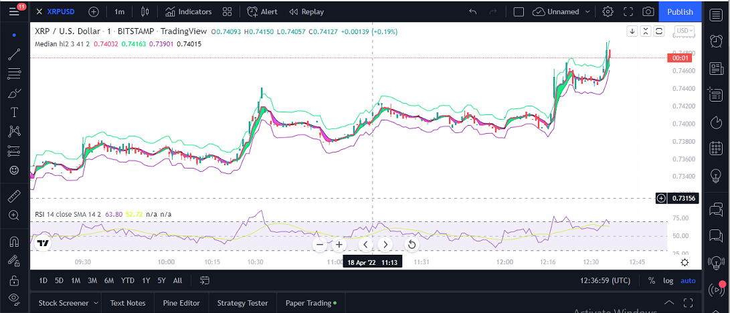Open prediction and measurement tools
The width and height of the screenshot is (730, 313).
click(x=14, y=150)
